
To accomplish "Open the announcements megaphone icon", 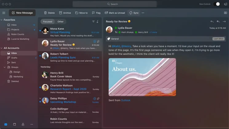I will [x=226, y=4].
